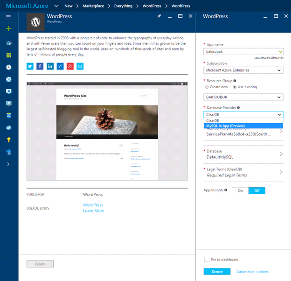Share on Yammer icon
Image resolution: width=291 pixels, height=281 pixels.
(60, 66)
